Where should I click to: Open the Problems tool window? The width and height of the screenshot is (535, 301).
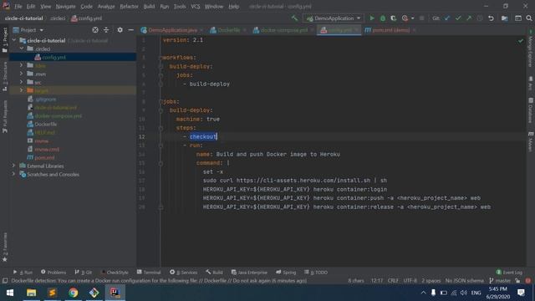pyautogui.click(x=53, y=272)
